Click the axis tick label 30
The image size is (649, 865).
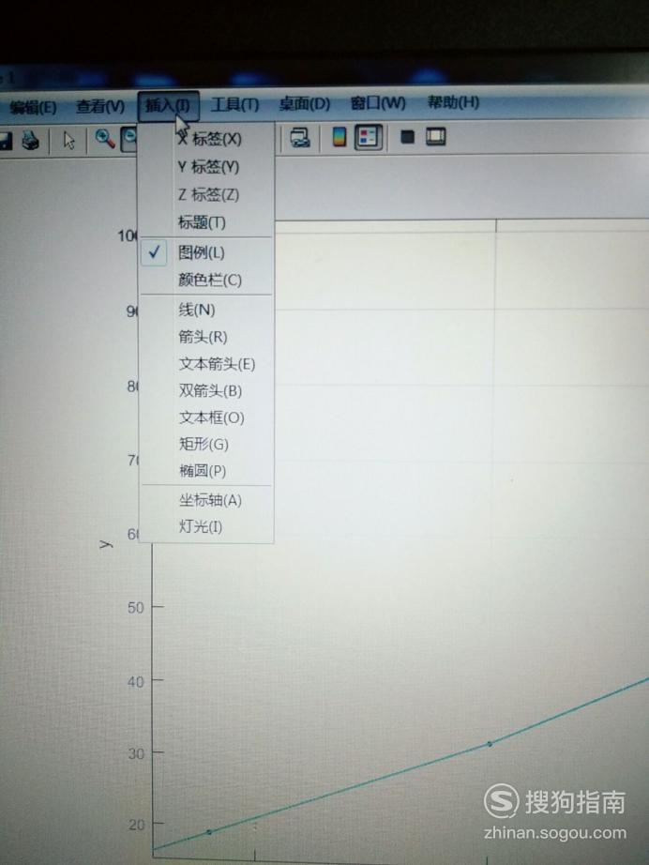[136, 753]
